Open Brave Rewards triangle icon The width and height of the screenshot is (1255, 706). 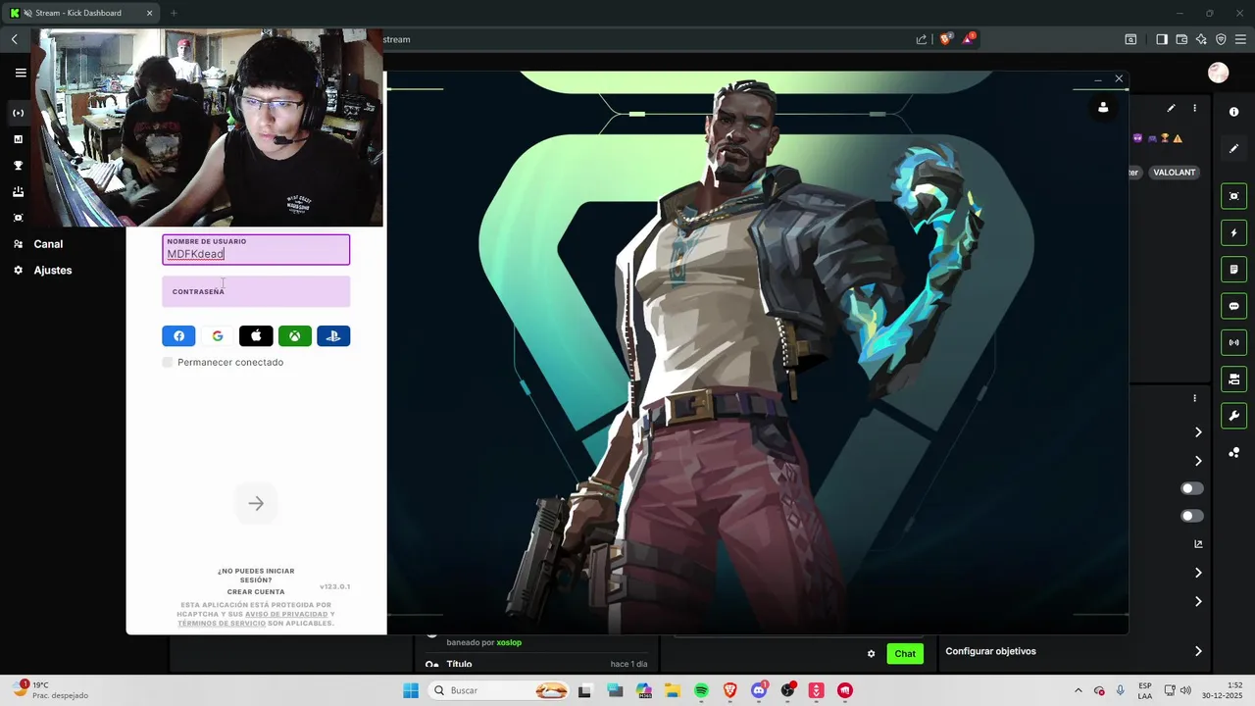(x=969, y=39)
